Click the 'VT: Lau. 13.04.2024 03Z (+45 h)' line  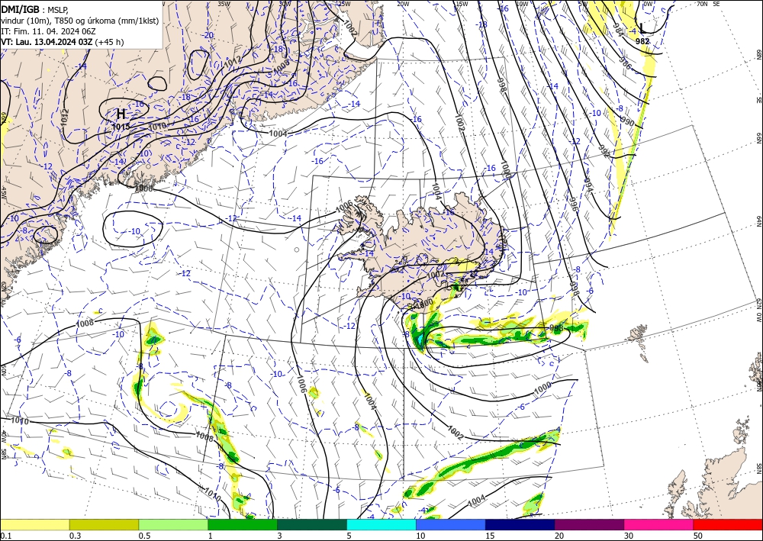tap(63, 42)
